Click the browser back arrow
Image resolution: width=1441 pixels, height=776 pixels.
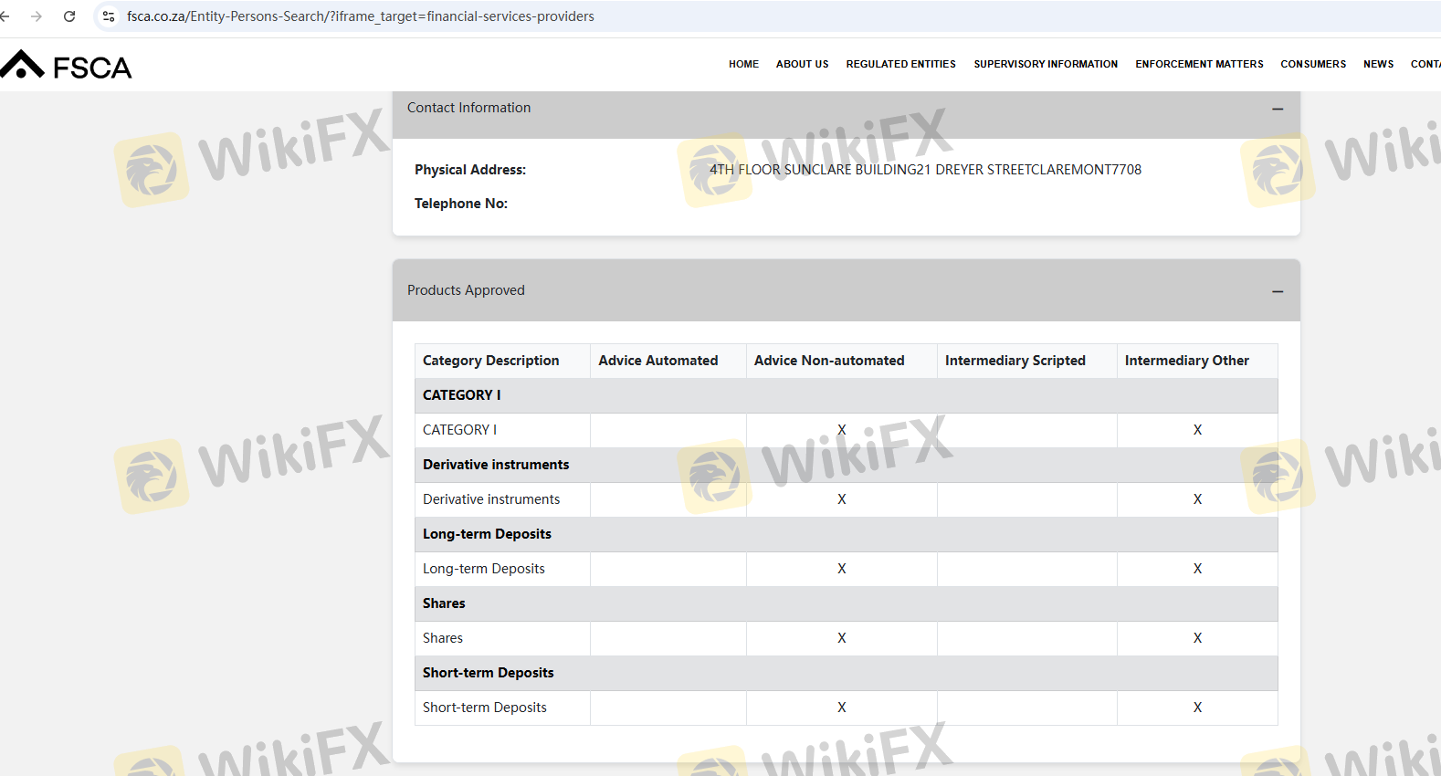click(x=5, y=16)
